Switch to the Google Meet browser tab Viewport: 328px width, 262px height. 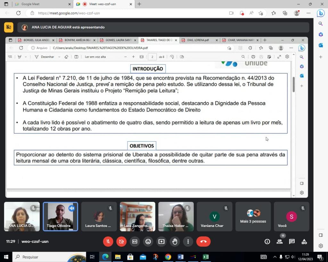43,4
